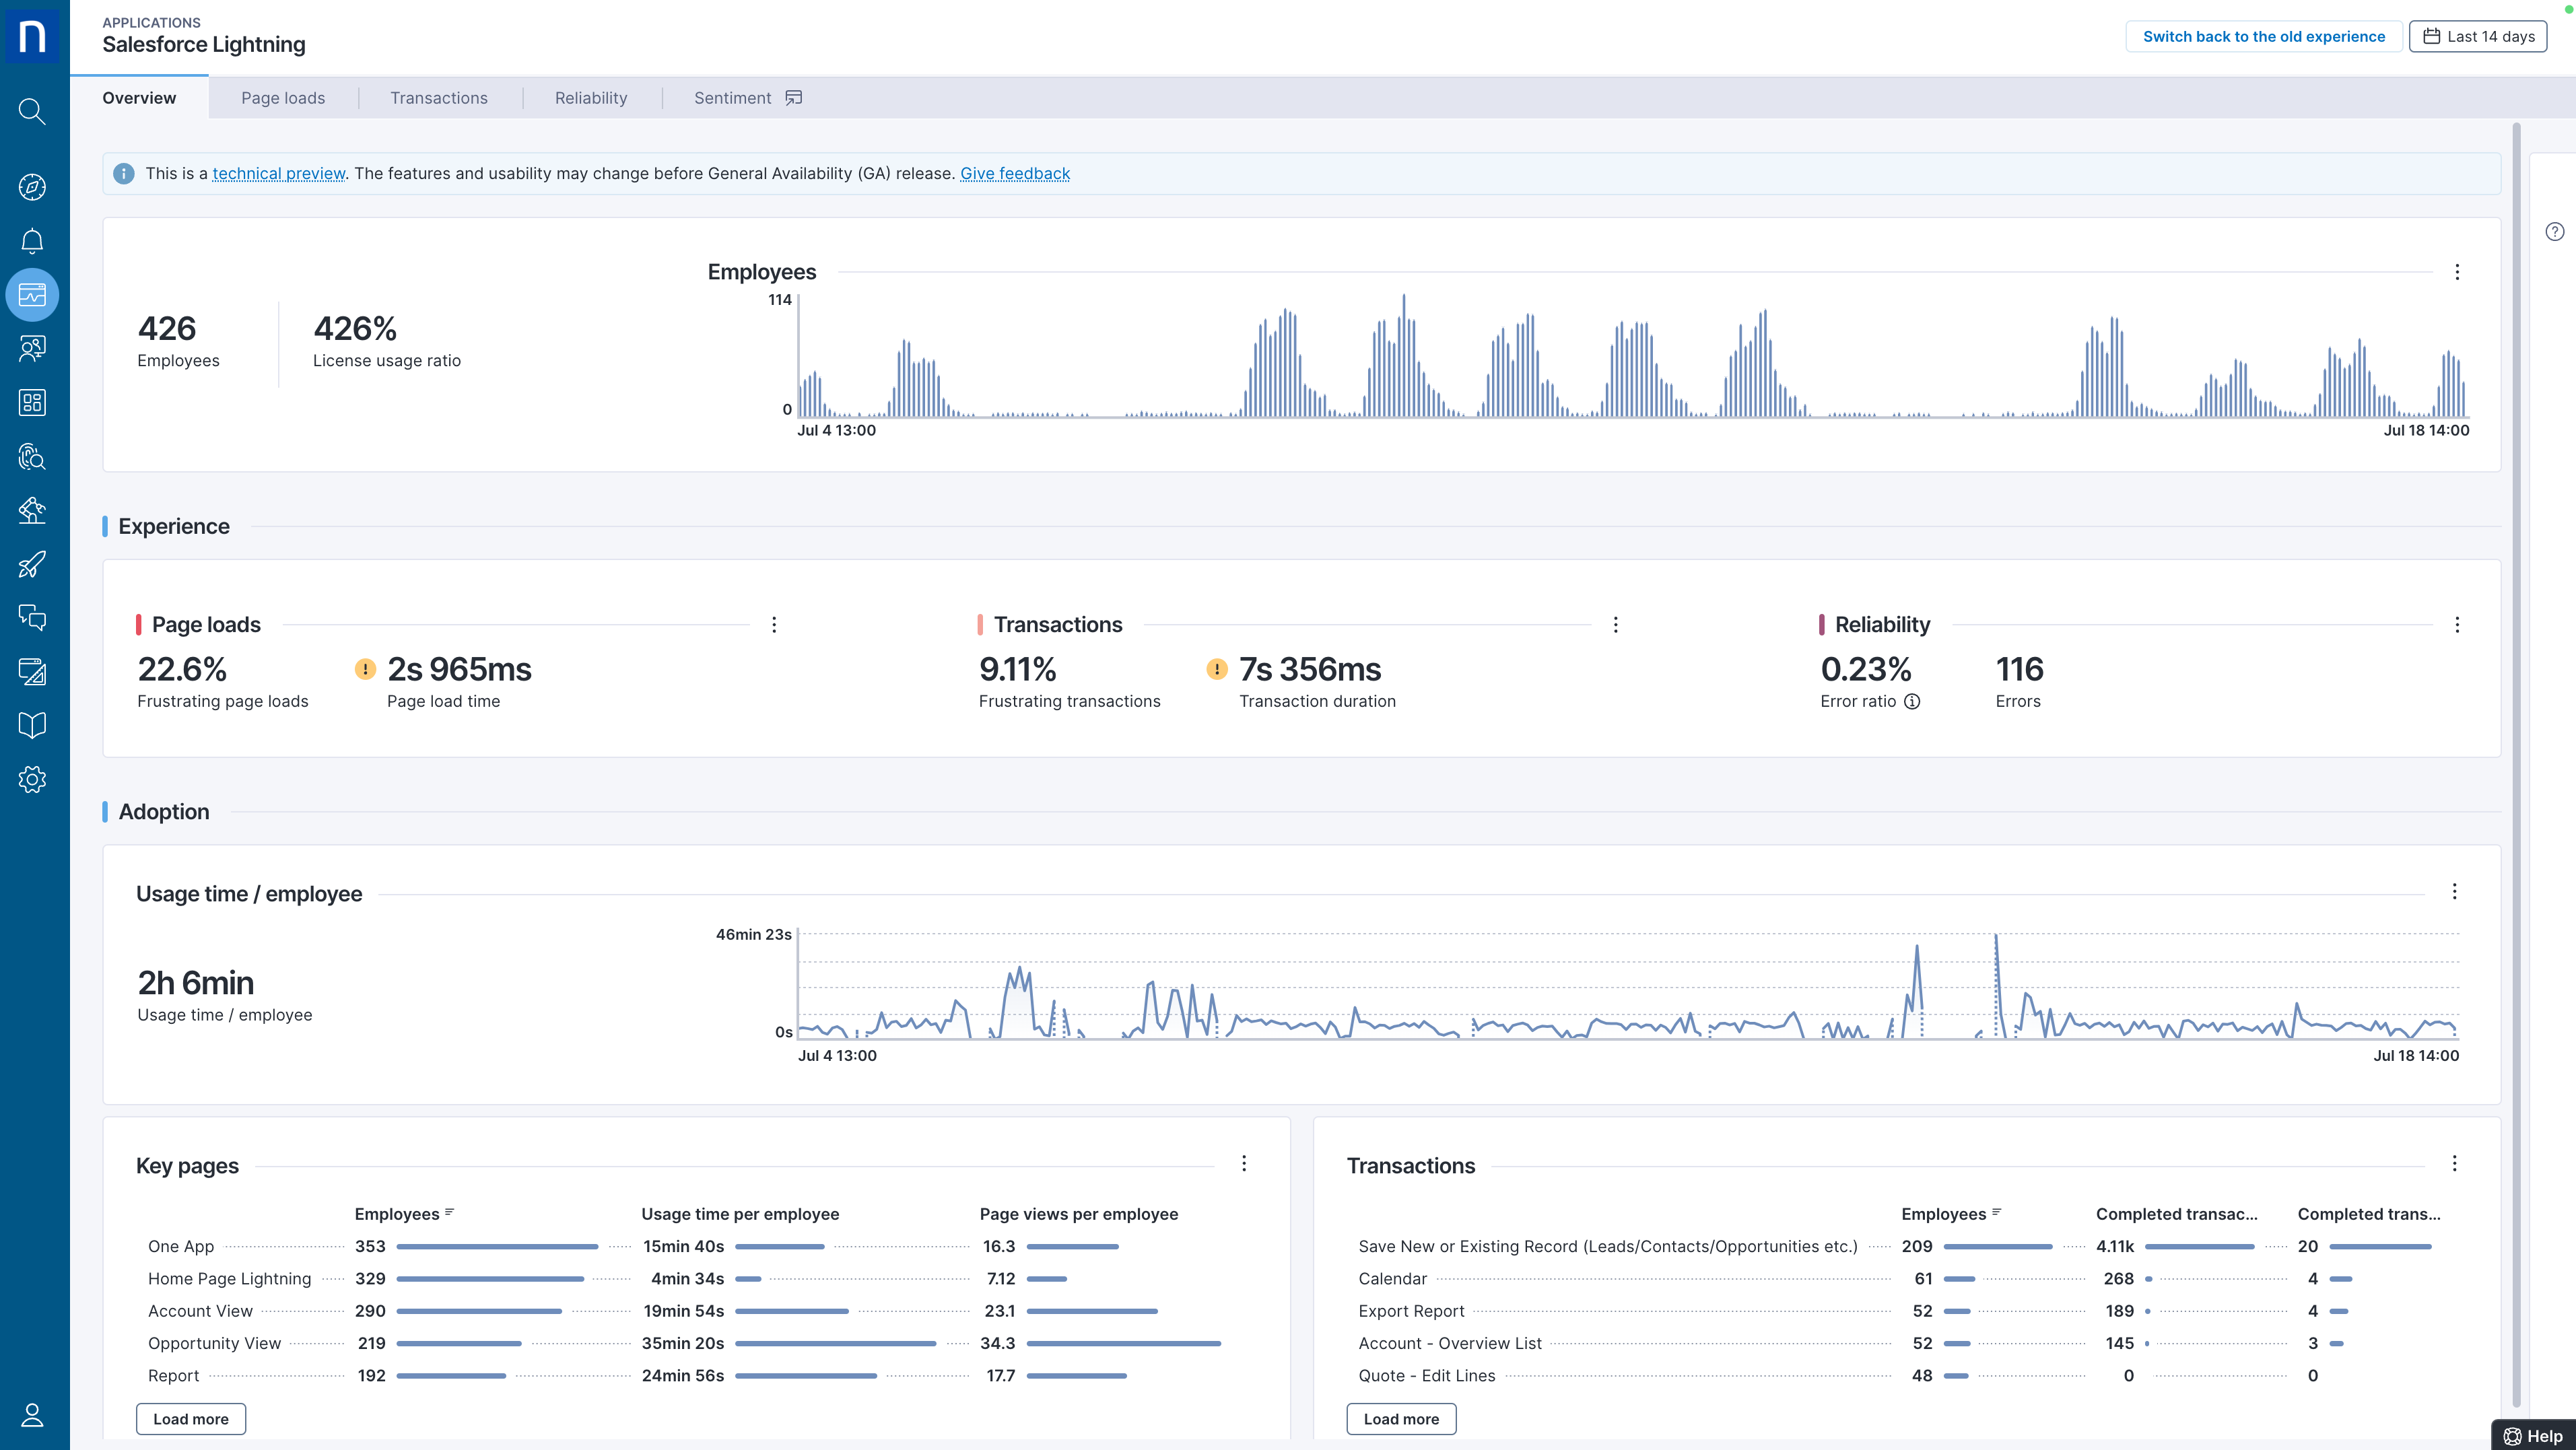Click Load more under Key pages

[191, 1419]
